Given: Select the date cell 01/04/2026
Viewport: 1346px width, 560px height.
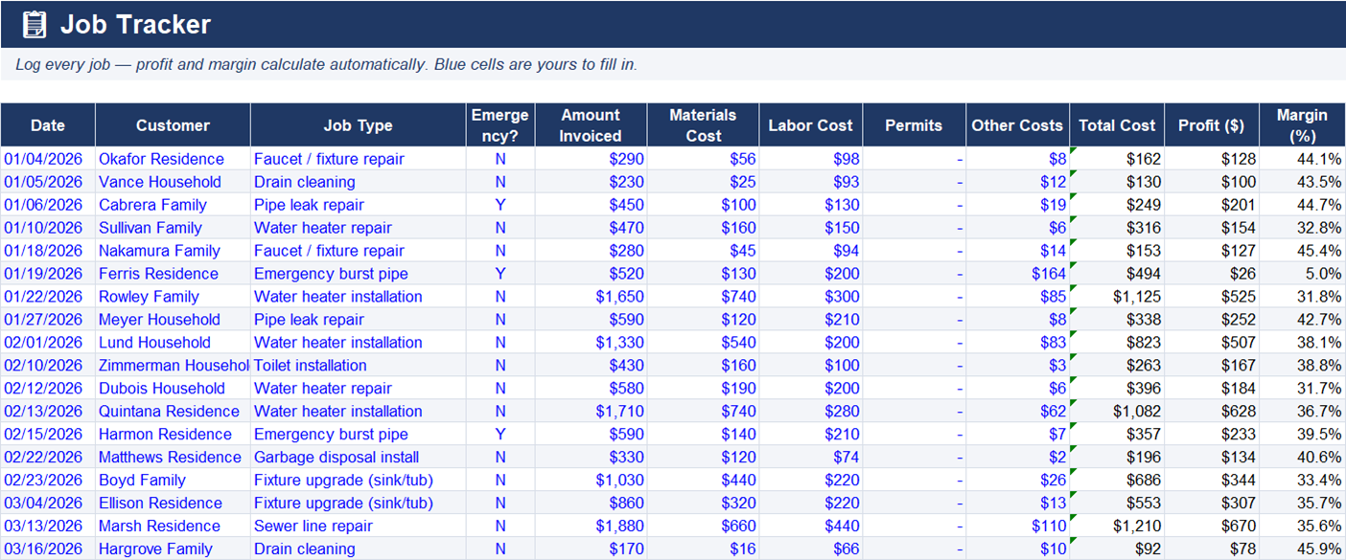Looking at the screenshot, I should click(x=48, y=159).
